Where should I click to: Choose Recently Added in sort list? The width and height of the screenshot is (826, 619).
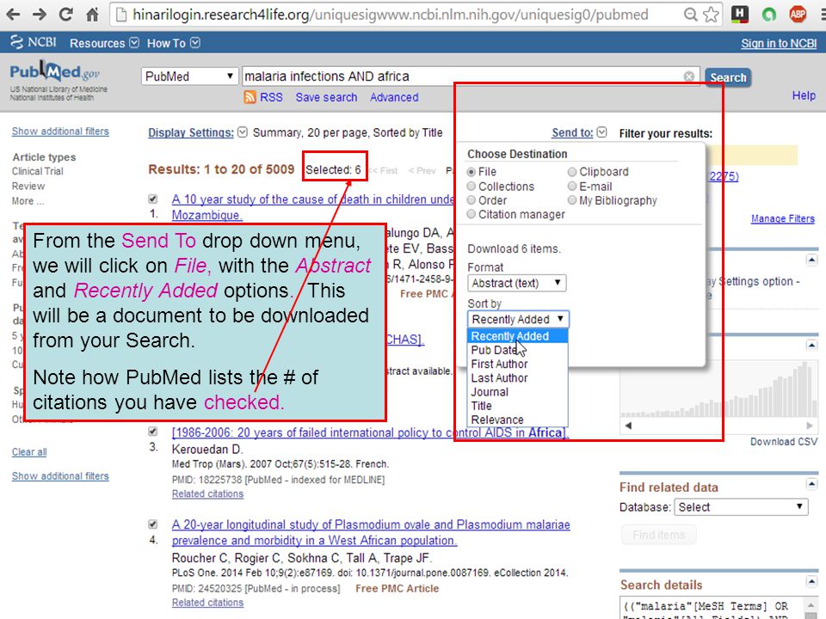click(x=517, y=336)
